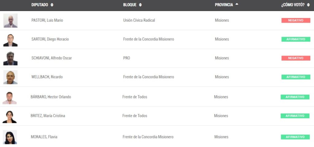Select María Cristina Britez's photo
The height and width of the screenshot is (147, 314).
[x=10, y=116]
